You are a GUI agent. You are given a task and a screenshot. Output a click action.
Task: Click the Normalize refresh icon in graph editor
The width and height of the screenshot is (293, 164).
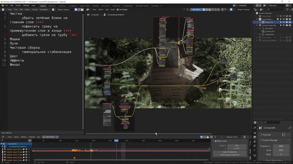pyautogui.click(x=57, y=137)
